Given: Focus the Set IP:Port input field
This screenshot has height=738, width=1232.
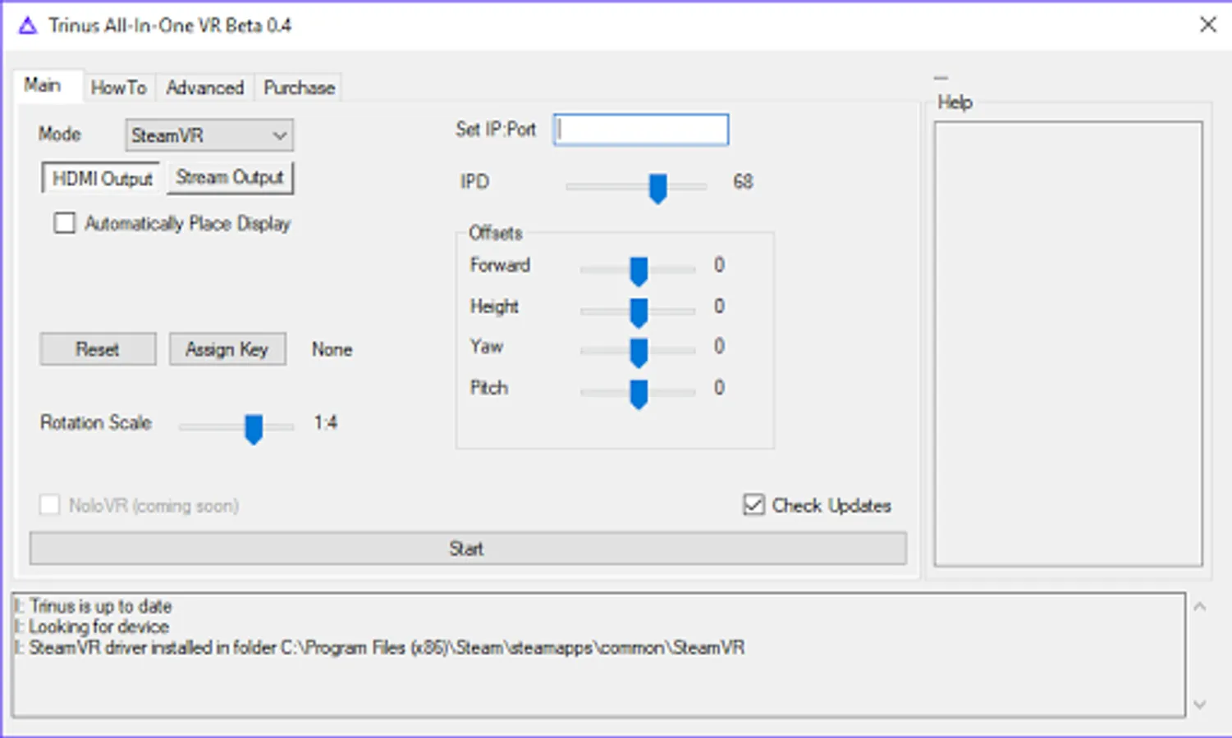Looking at the screenshot, I should [641, 130].
